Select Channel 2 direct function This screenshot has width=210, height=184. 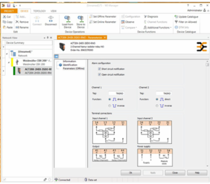tap(157, 99)
